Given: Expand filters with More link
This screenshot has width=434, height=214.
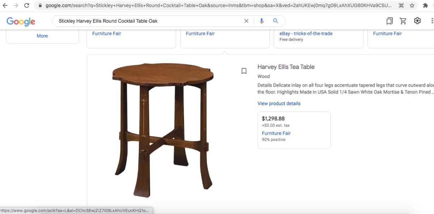Looking at the screenshot, I should [x=42, y=36].
